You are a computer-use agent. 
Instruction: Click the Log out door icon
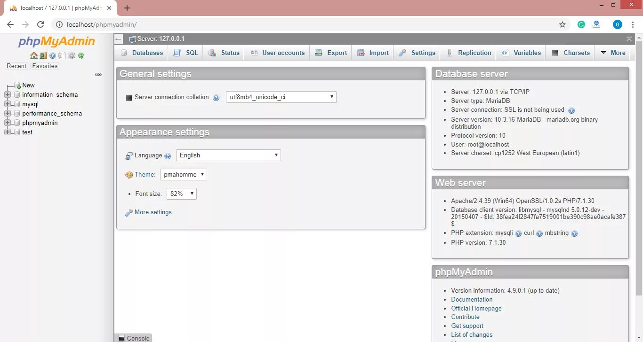43,55
